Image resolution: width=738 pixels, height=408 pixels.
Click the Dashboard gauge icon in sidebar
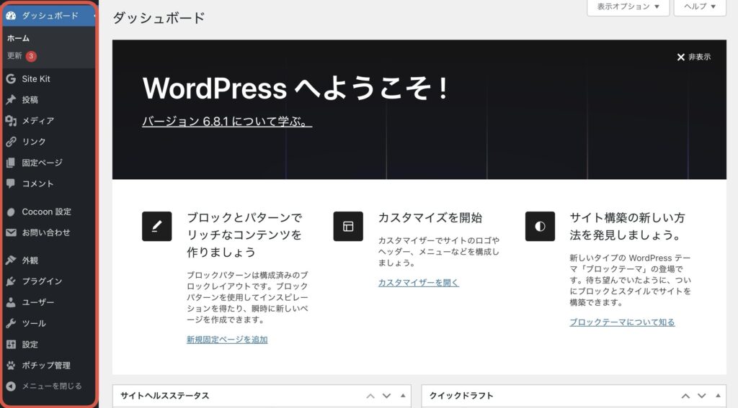11,16
